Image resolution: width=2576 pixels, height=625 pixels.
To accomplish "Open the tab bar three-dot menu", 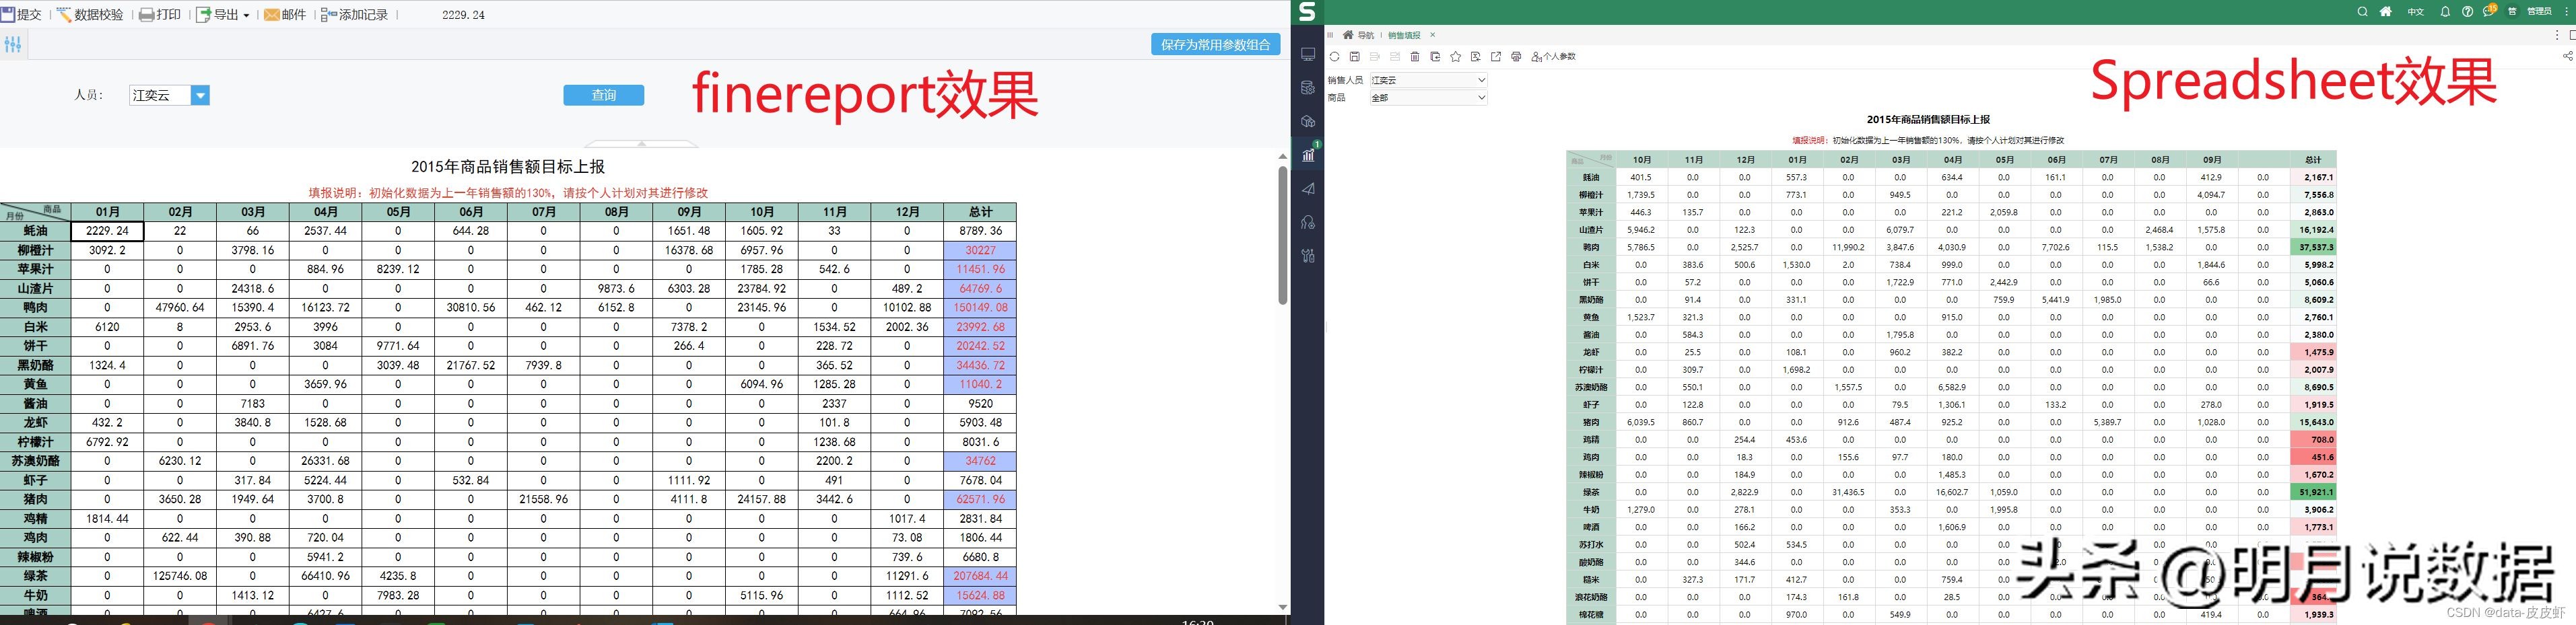I will pos(2557,35).
